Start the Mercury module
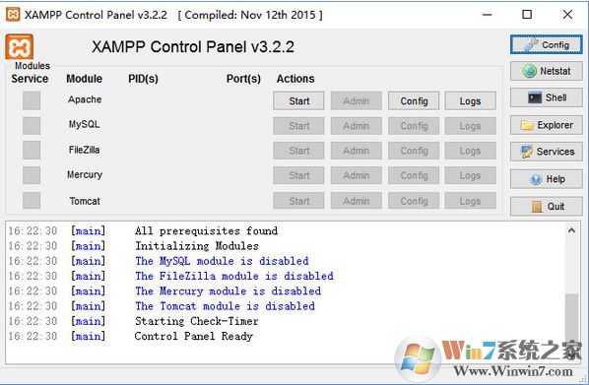Screen dimensions: 589x385 (298, 175)
